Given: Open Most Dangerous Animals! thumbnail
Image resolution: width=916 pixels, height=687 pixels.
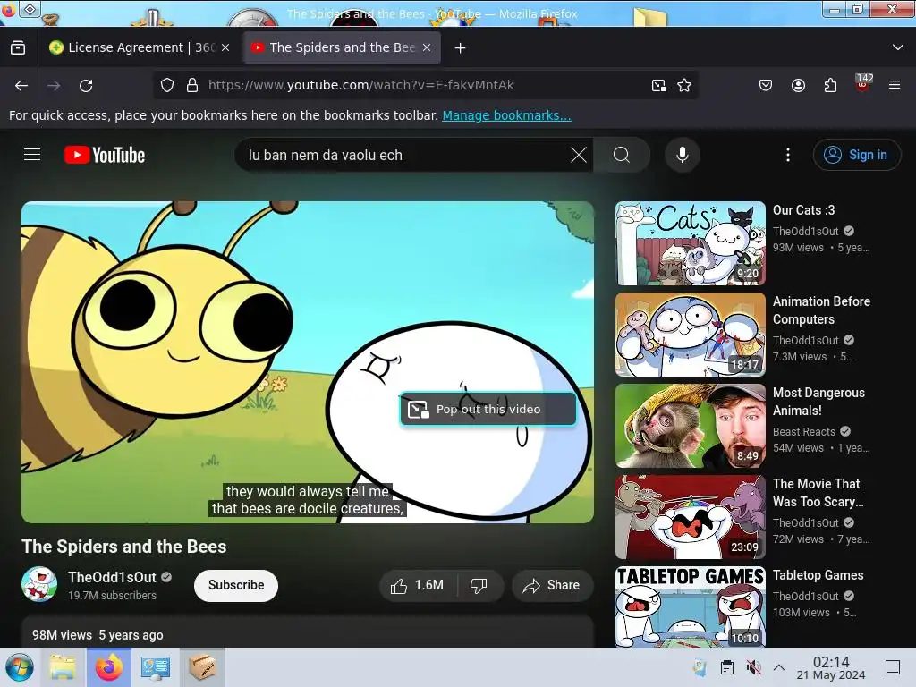Looking at the screenshot, I should (690, 426).
